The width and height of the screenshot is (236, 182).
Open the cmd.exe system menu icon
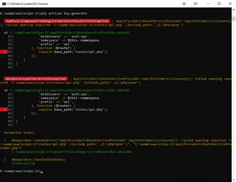pos(4,3)
